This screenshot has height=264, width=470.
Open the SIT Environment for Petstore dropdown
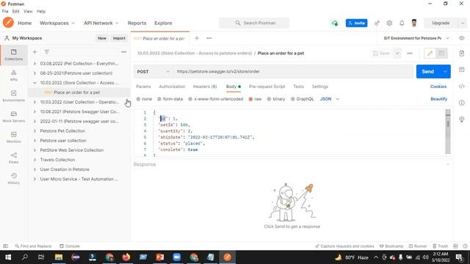416,38
